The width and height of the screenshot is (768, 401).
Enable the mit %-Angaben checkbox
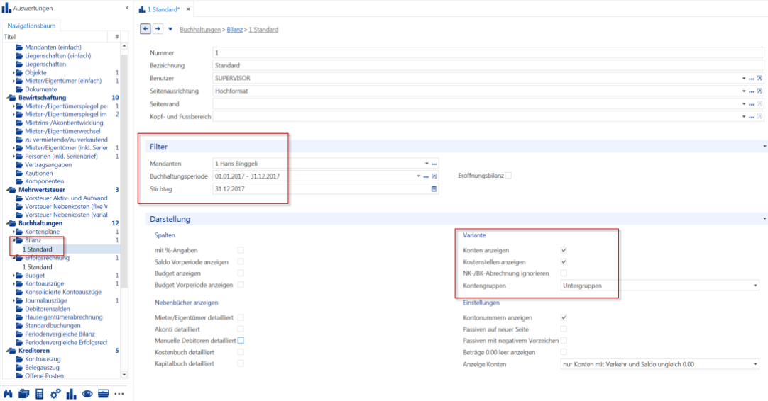point(241,250)
